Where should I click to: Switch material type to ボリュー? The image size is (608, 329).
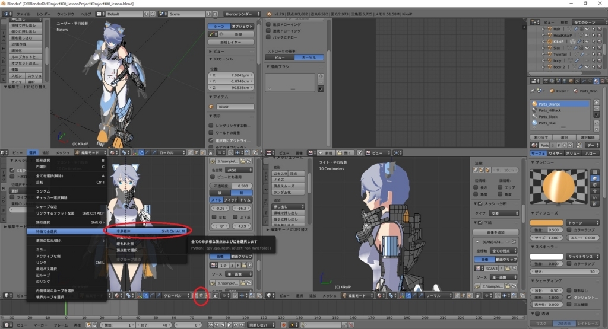click(573, 154)
